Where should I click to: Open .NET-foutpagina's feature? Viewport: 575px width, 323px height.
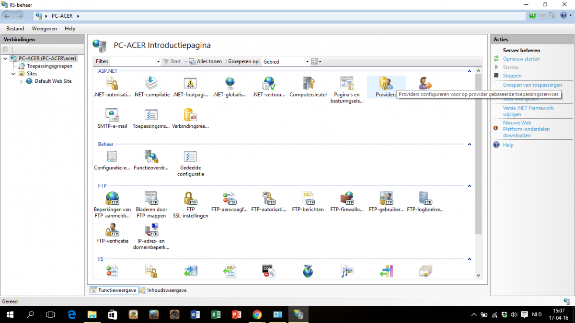click(x=190, y=87)
